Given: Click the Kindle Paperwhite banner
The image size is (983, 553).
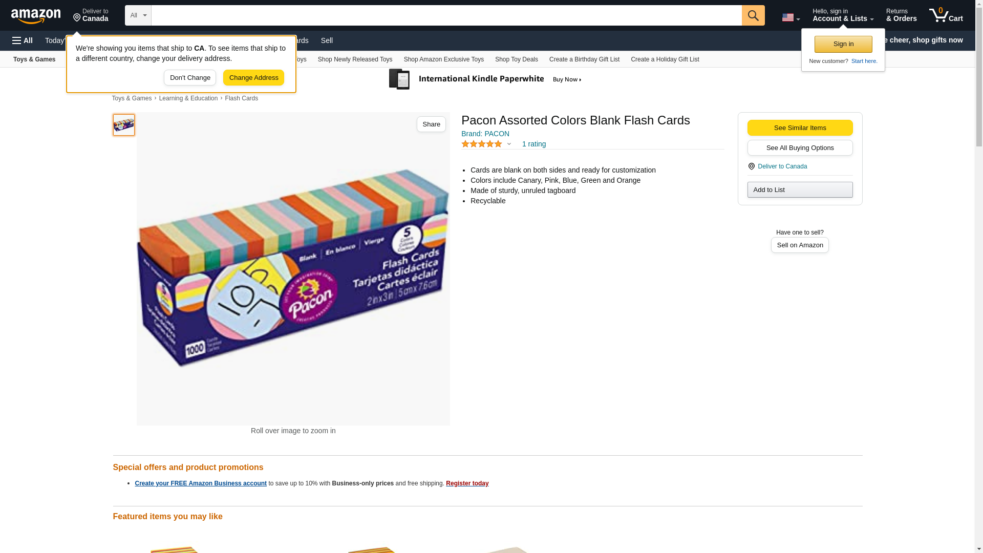Looking at the screenshot, I should click(485, 79).
